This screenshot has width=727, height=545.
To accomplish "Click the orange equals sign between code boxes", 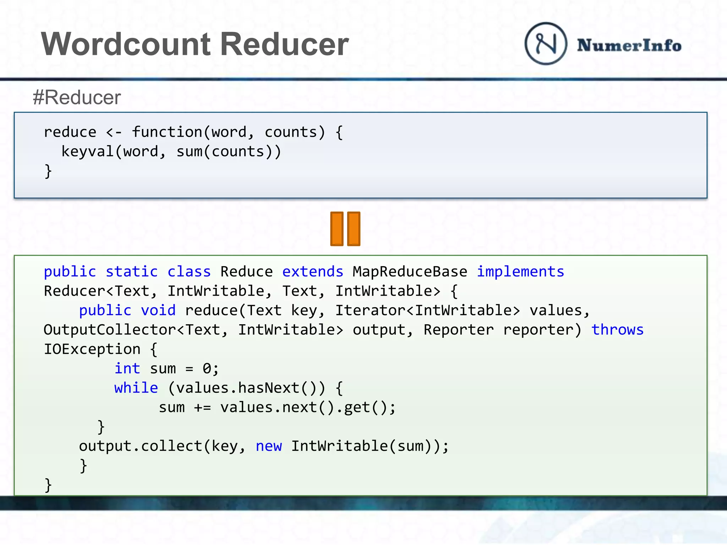I will pos(345,229).
